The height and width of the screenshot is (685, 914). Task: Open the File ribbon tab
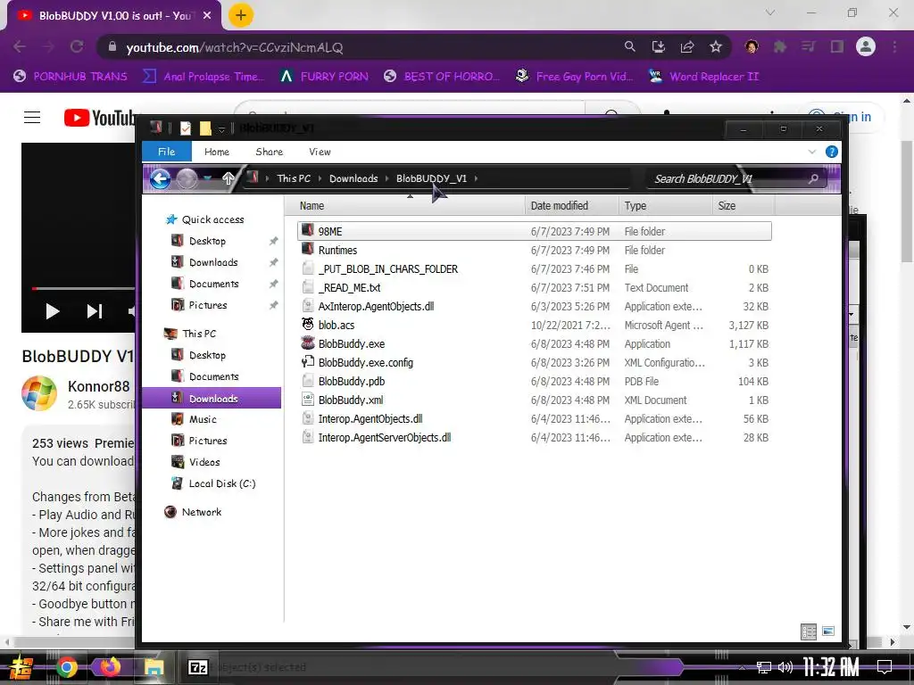[x=167, y=152]
